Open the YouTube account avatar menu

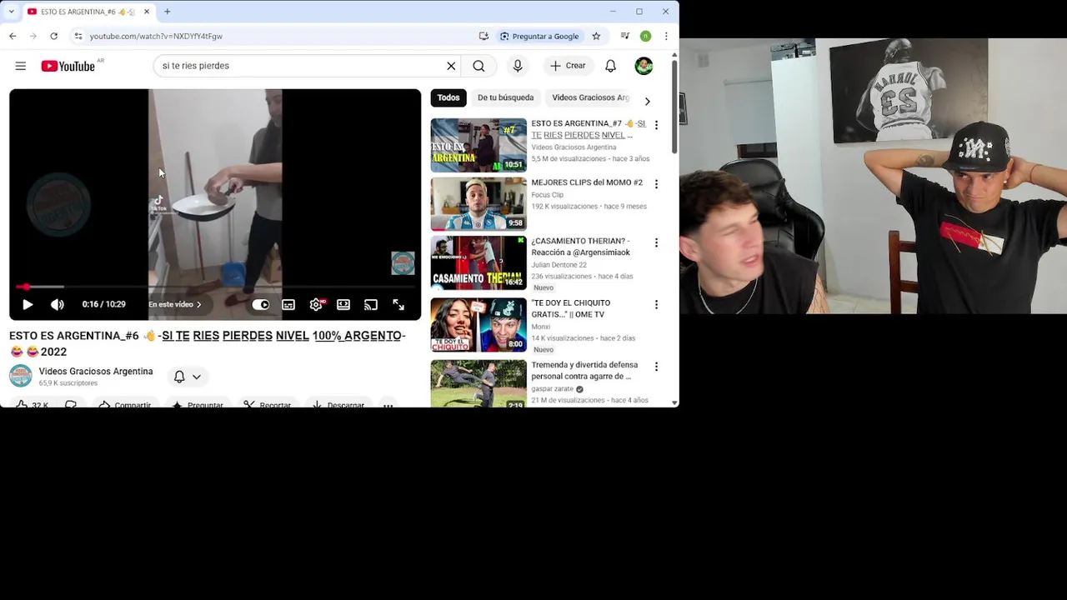tap(644, 66)
